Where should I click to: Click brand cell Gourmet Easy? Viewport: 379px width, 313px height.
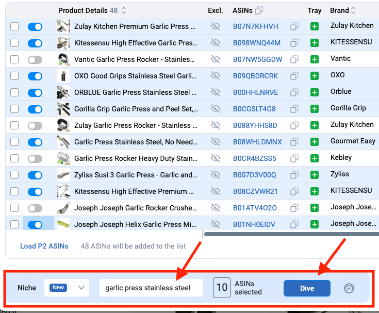click(x=353, y=141)
